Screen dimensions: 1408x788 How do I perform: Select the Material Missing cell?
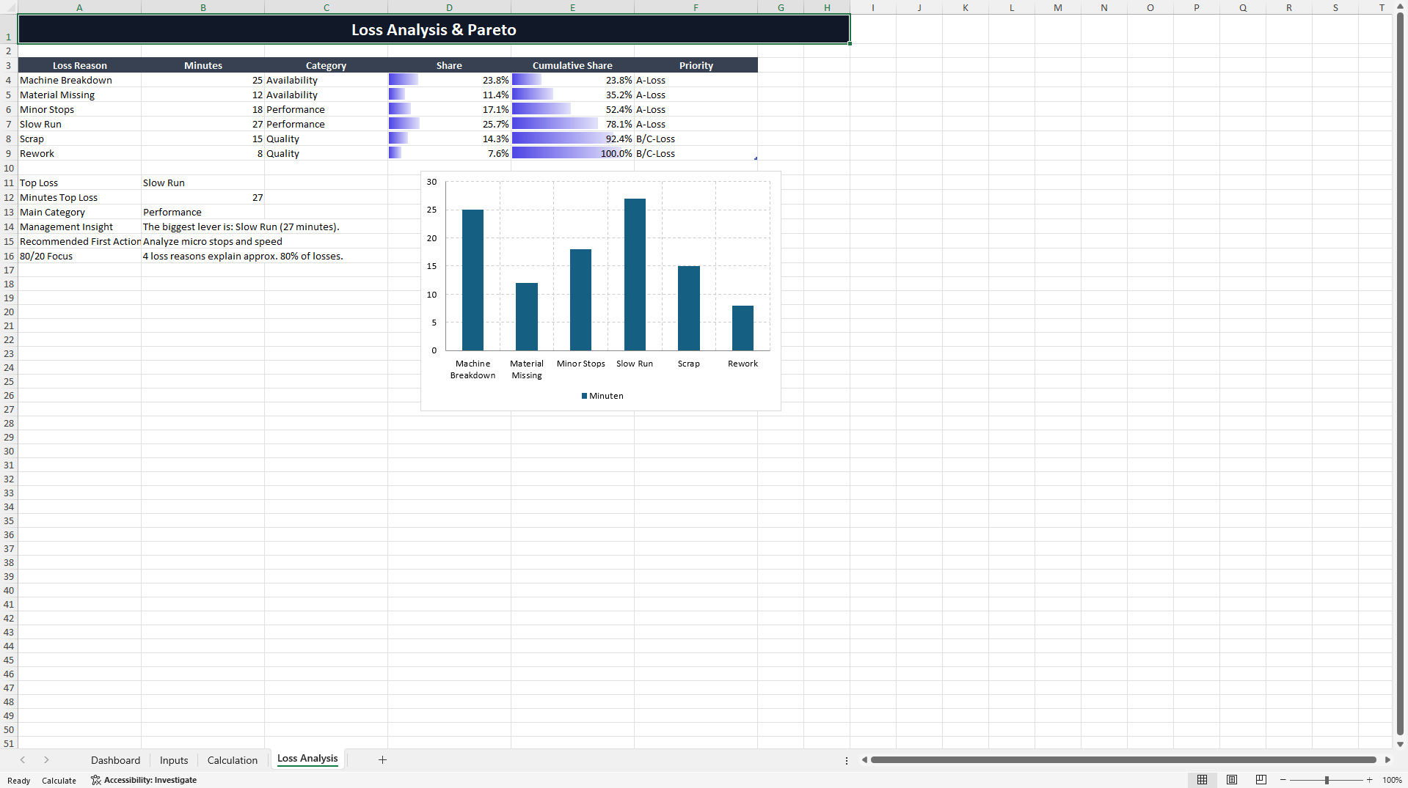click(x=79, y=95)
